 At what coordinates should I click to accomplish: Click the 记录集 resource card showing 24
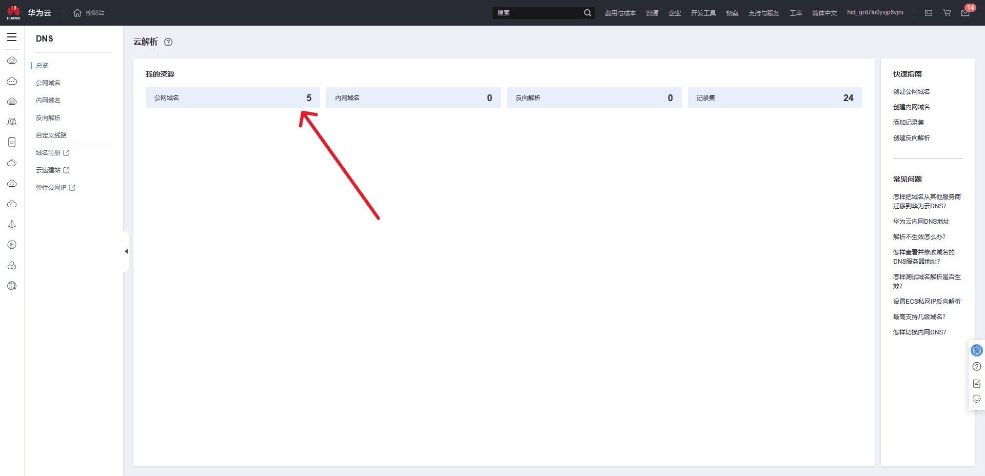775,97
